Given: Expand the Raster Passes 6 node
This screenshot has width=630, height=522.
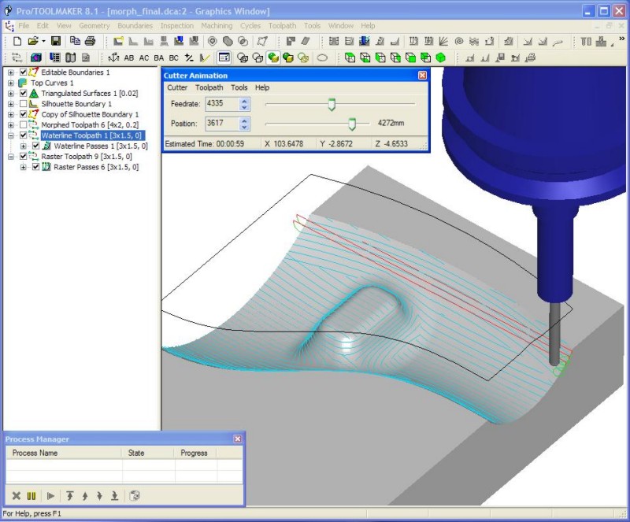Looking at the screenshot, I should pyautogui.click(x=24, y=167).
